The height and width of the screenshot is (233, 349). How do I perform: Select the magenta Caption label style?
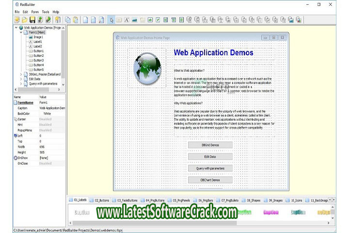tap(271, 213)
